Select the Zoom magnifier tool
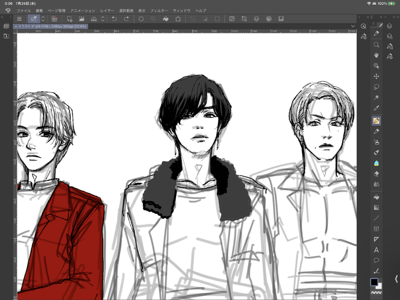 click(376, 45)
